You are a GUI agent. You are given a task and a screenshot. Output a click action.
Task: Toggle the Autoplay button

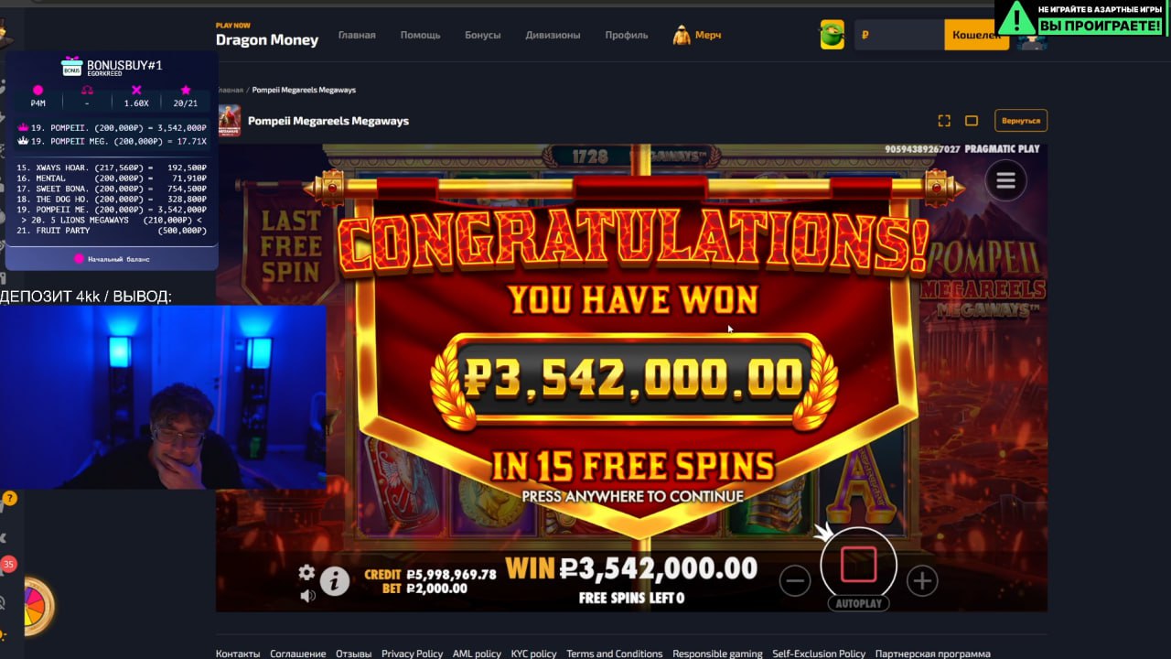(858, 604)
